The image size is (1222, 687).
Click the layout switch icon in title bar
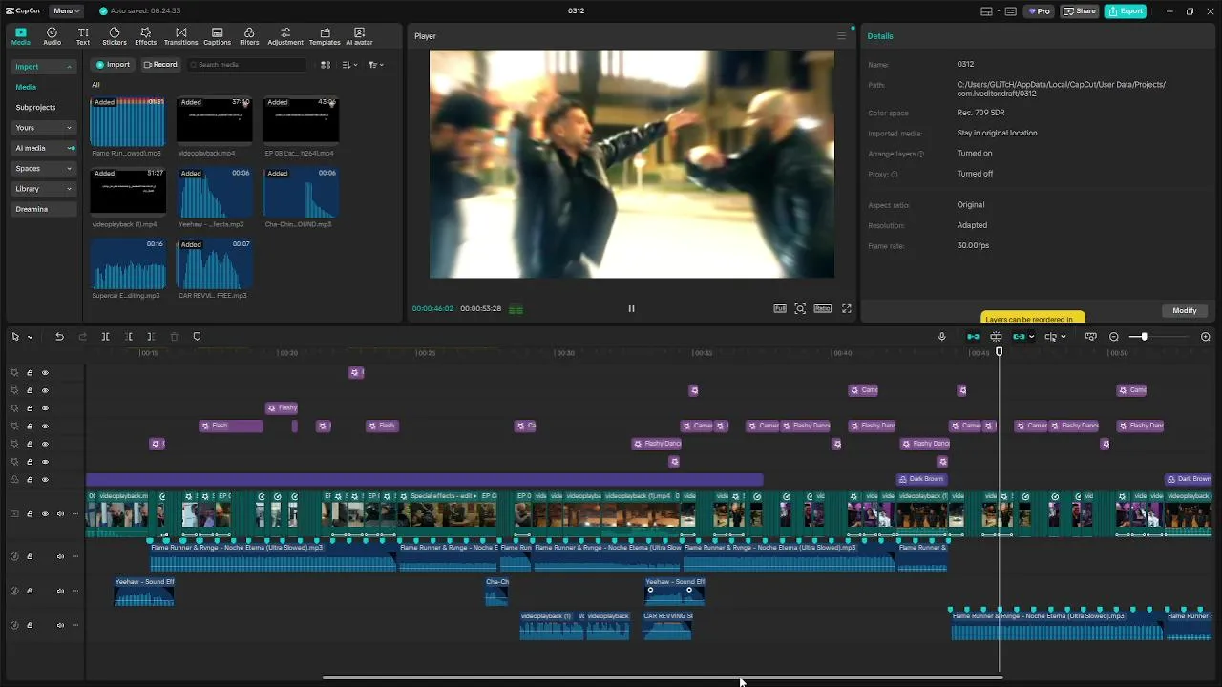click(987, 11)
